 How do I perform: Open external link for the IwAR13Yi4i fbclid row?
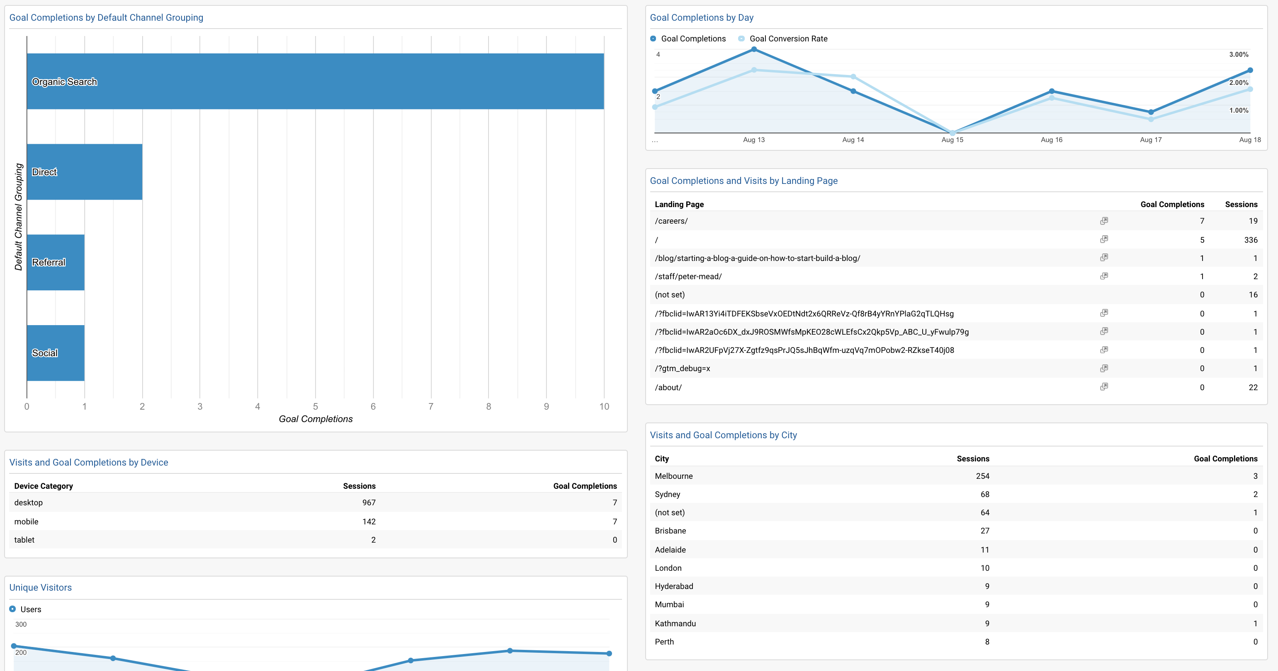point(1104,313)
